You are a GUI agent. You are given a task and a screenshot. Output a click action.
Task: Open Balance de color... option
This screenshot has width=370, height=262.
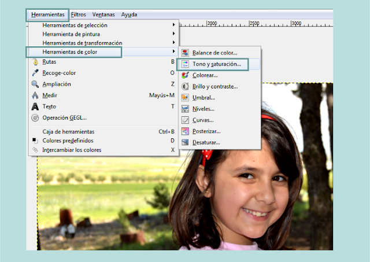[220, 53]
